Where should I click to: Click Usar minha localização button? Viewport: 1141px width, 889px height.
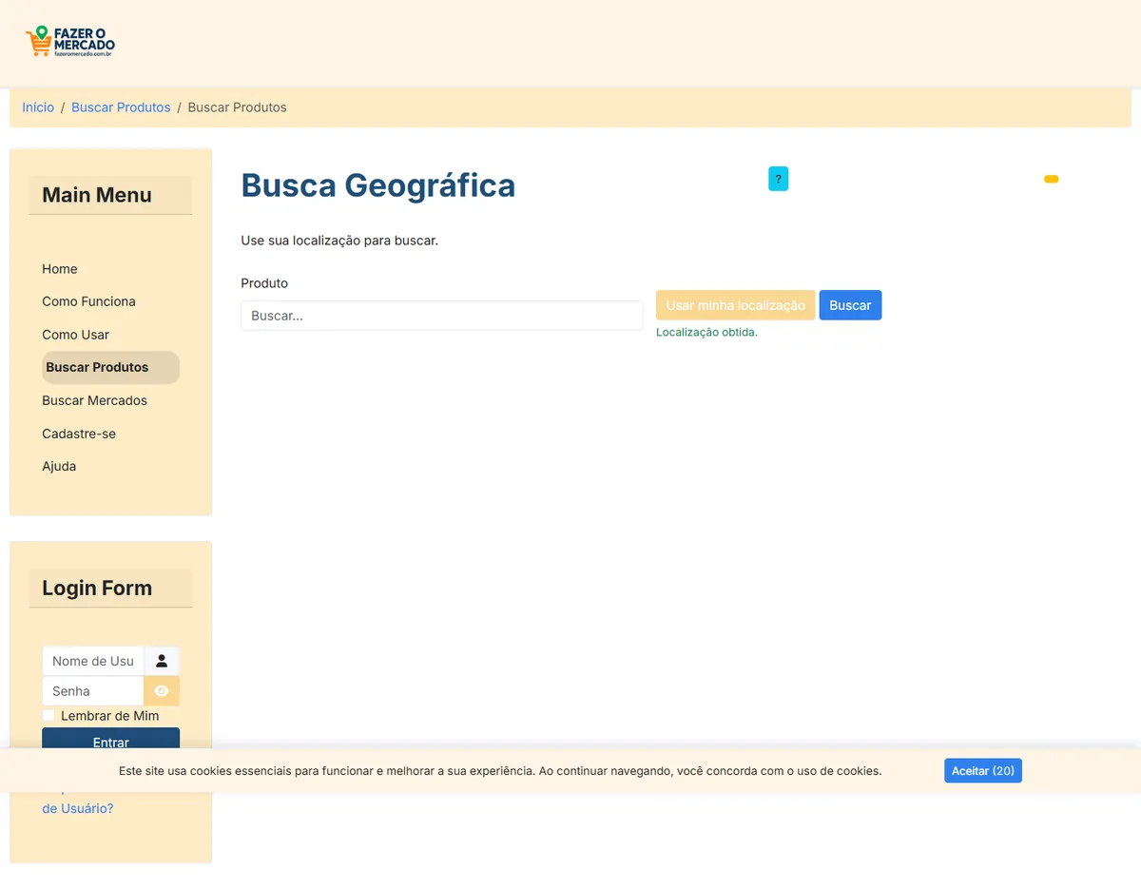coord(736,305)
